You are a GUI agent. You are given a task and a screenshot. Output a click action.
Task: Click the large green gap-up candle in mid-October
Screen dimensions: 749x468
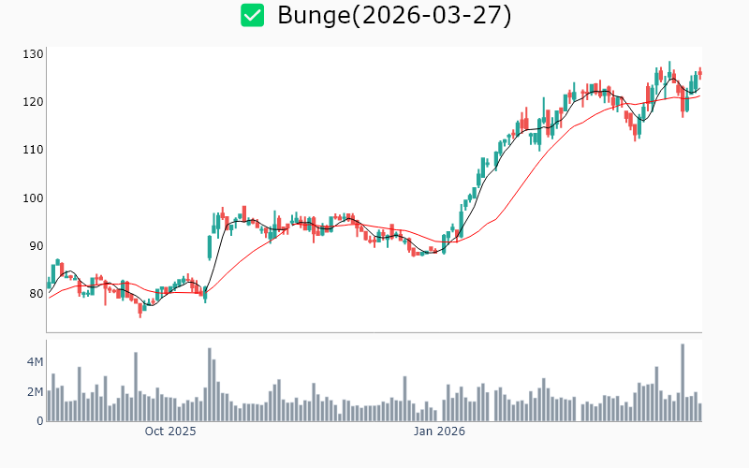[x=210, y=247]
